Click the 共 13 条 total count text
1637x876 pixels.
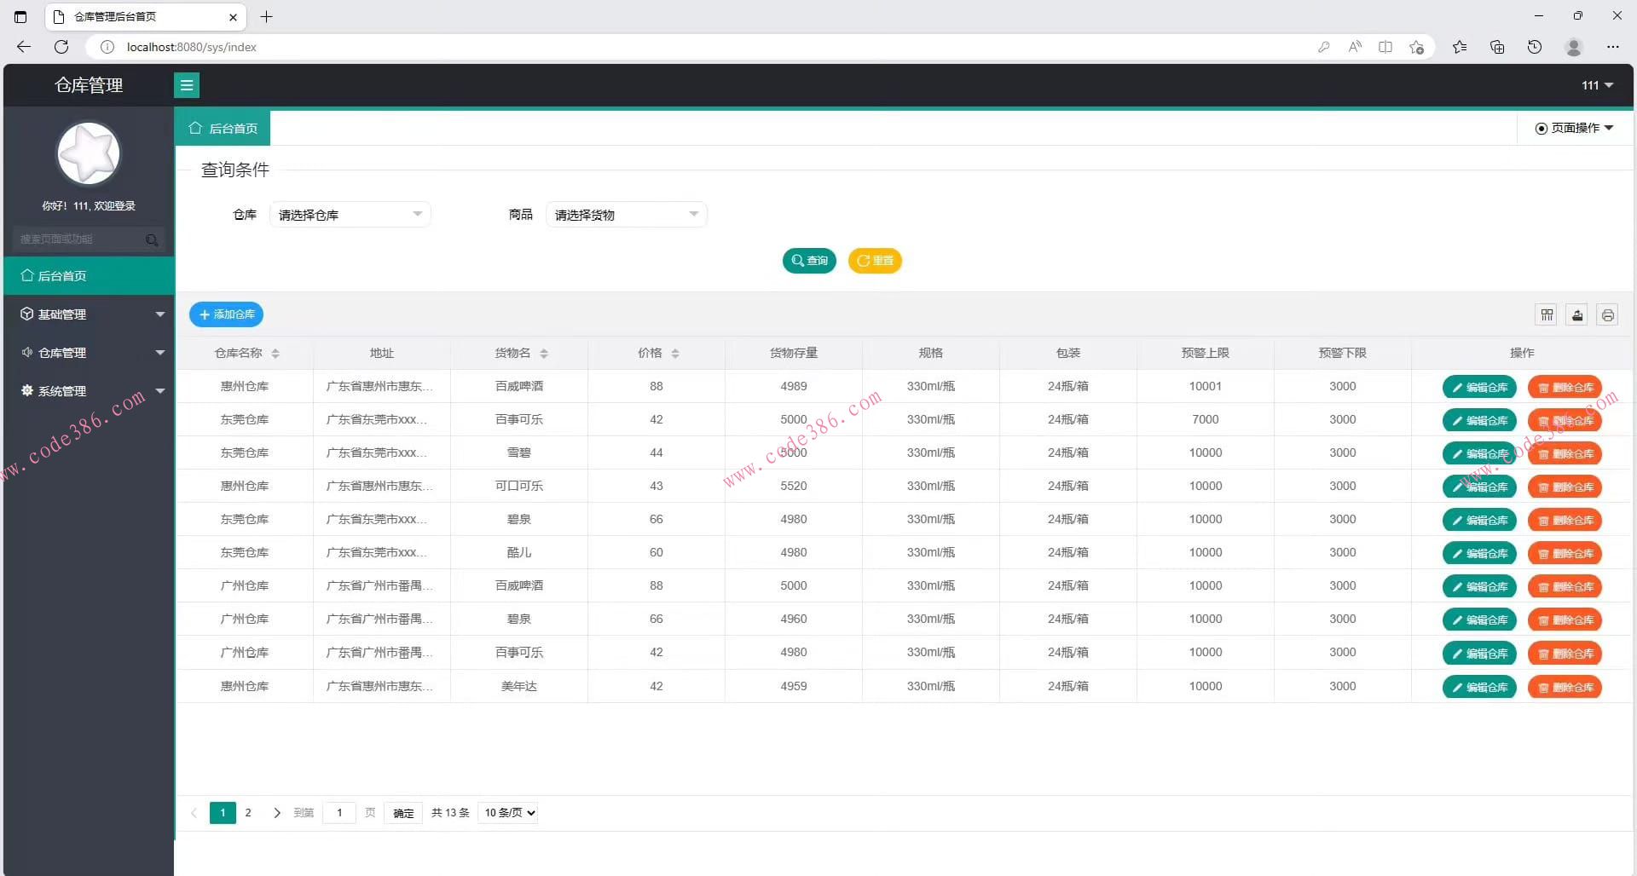point(450,813)
